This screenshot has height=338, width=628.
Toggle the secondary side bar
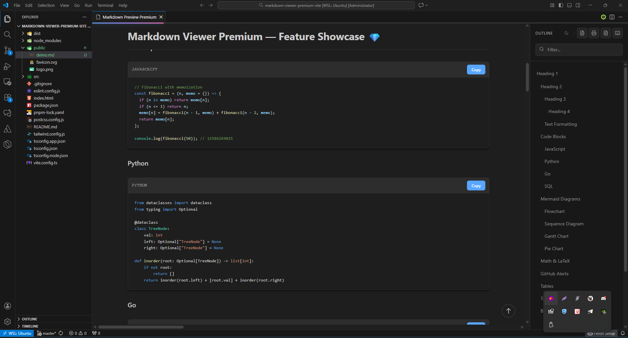pos(578,5)
